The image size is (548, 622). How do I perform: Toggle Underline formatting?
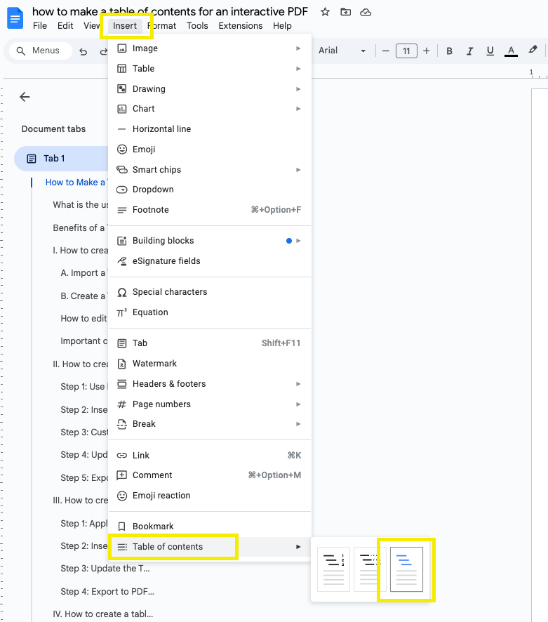coord(490,51)
